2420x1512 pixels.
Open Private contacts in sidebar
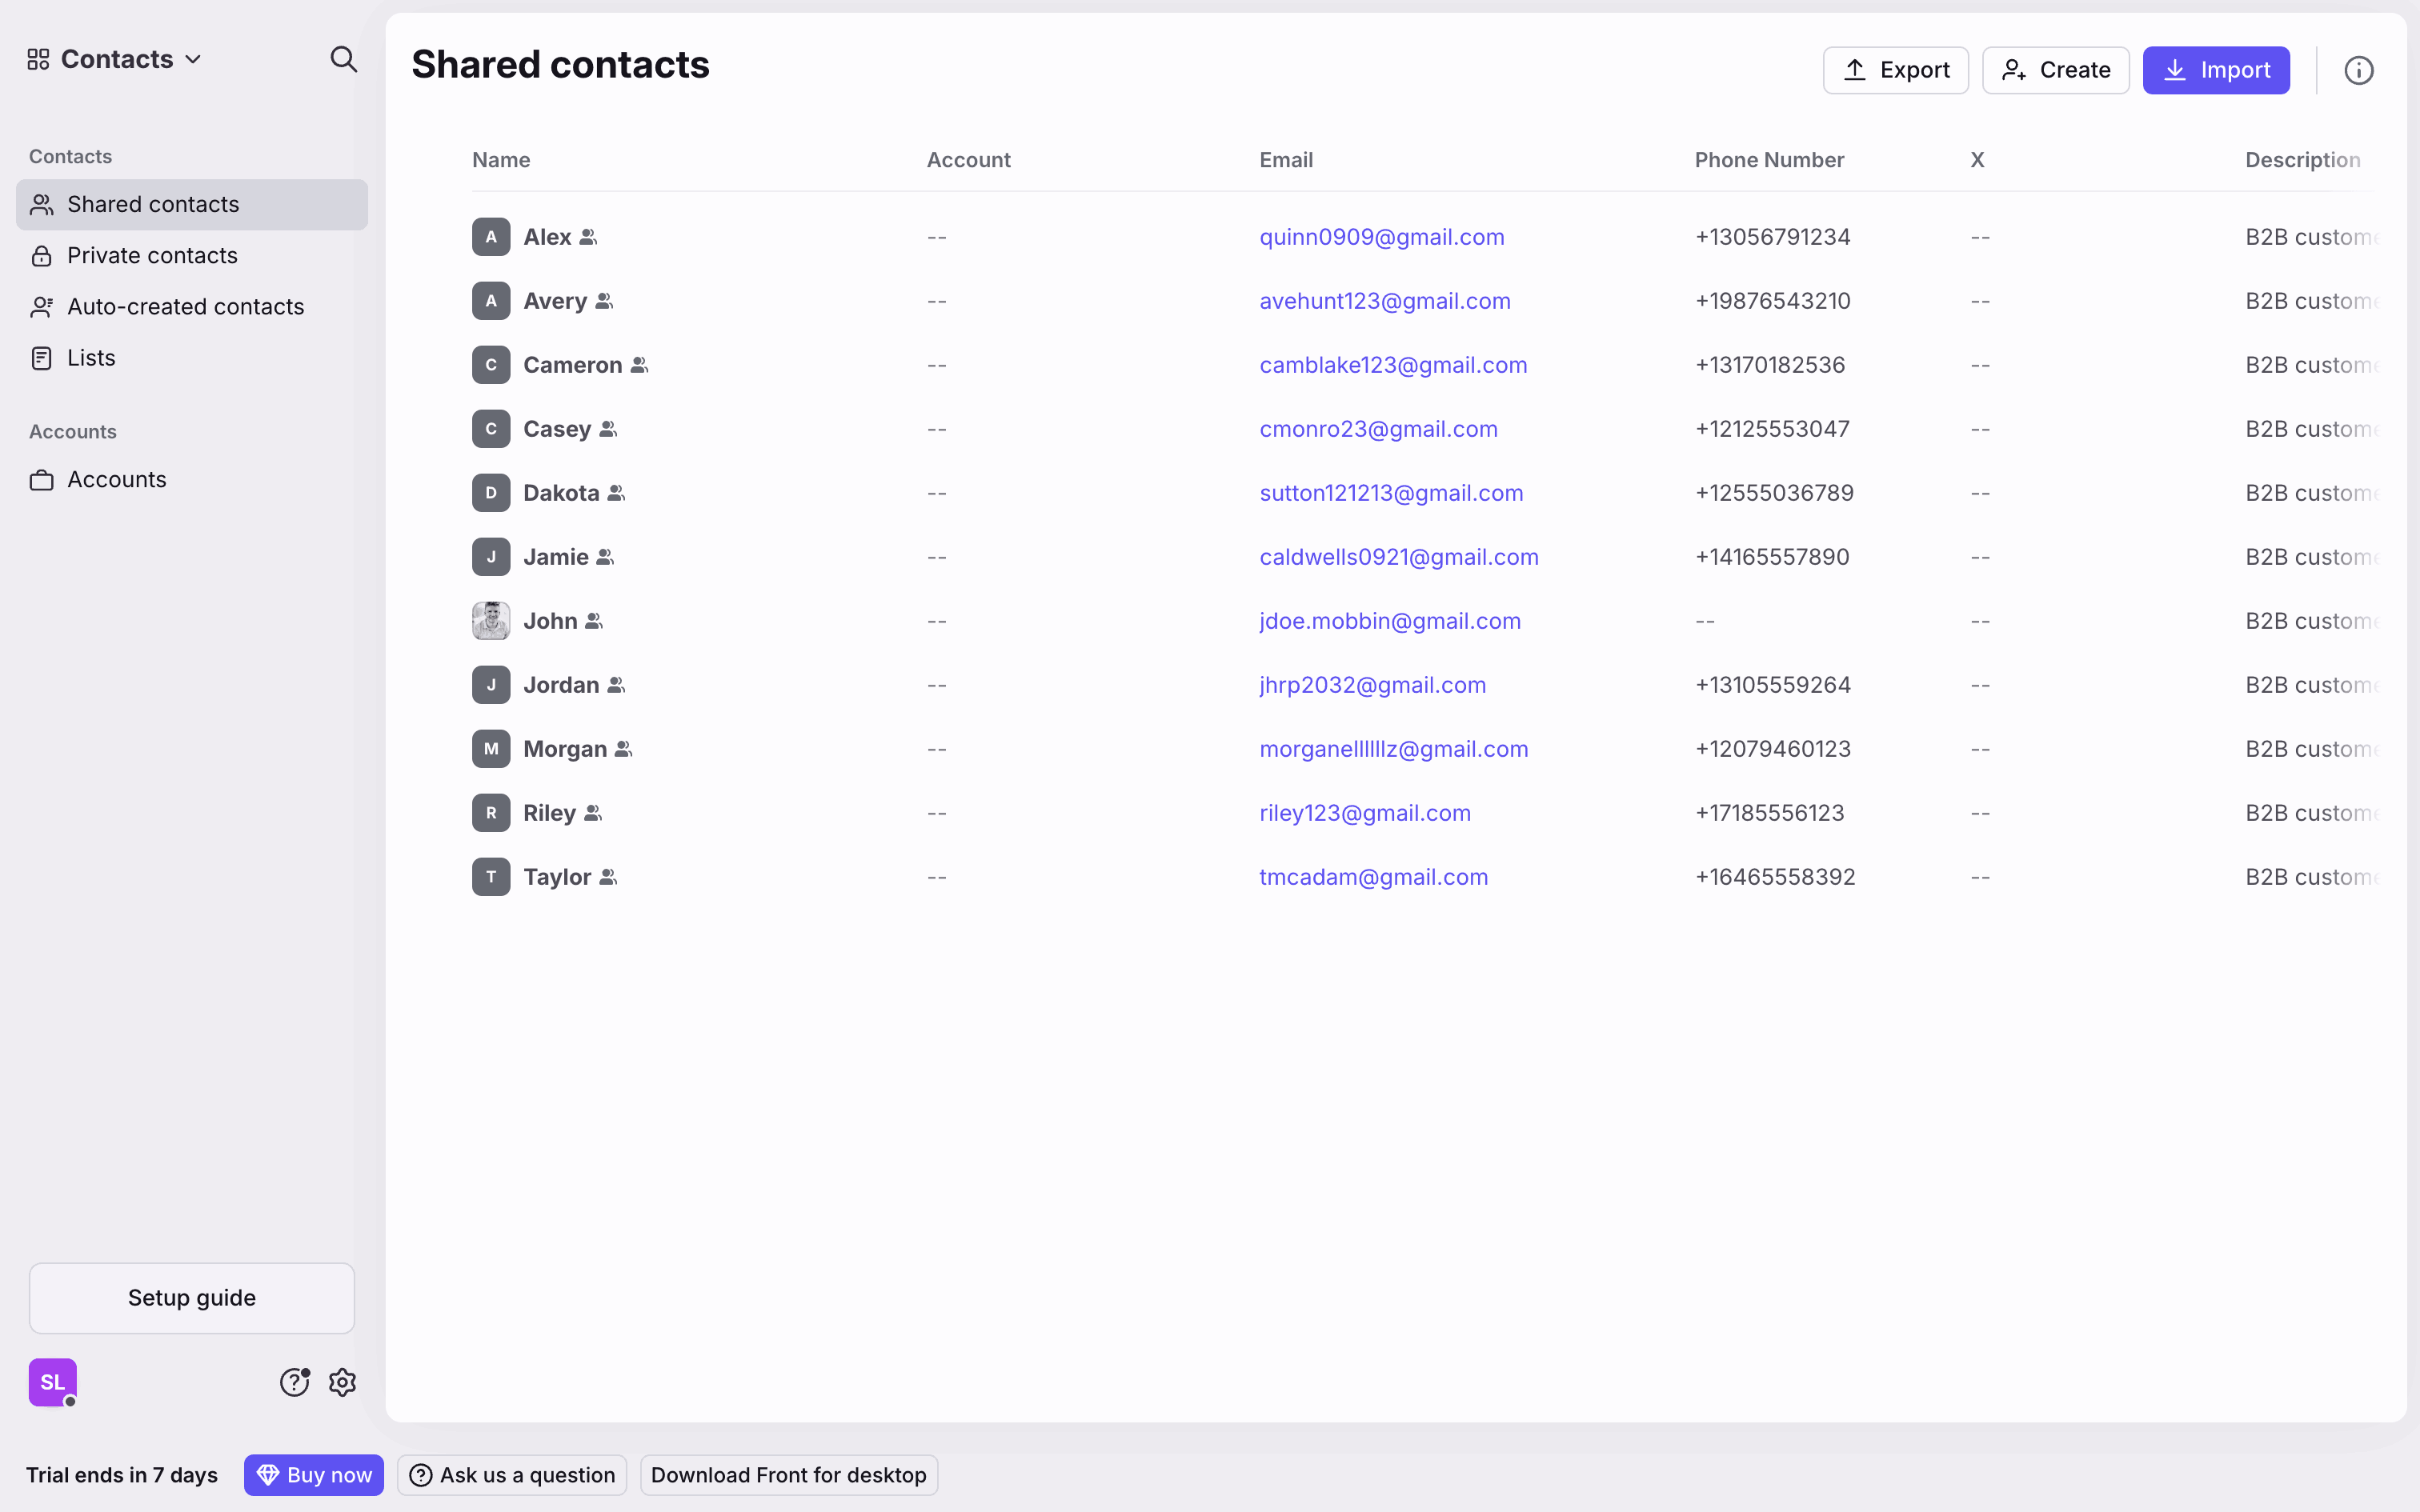(x=152, y=255)
